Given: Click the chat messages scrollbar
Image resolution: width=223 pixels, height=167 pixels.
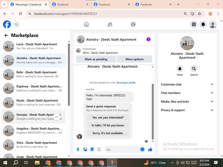Looking at the screenshot, I should click(153, 111).
